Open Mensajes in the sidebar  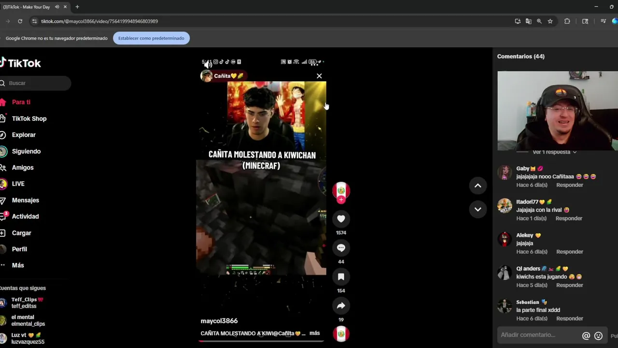point(25,200)
